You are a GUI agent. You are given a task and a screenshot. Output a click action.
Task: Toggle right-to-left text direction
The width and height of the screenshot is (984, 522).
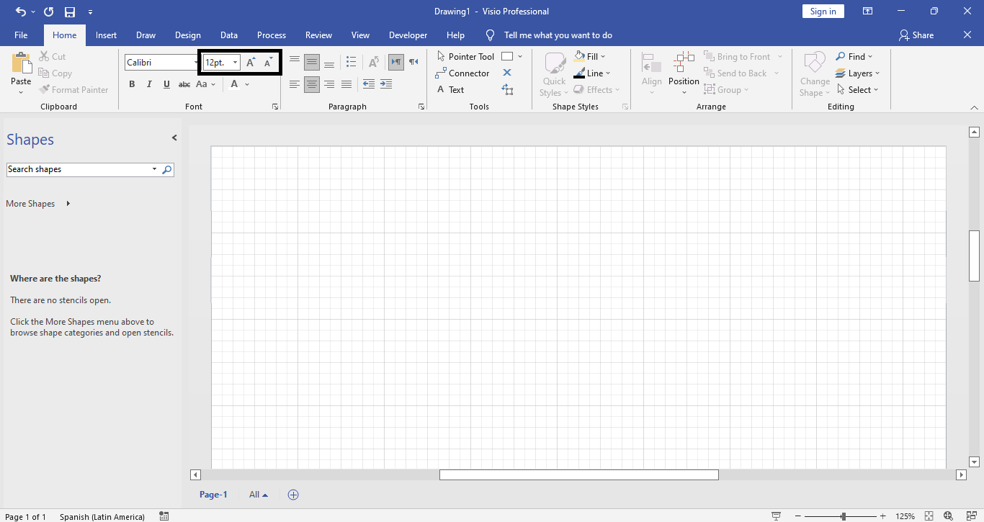coord(413,62)
